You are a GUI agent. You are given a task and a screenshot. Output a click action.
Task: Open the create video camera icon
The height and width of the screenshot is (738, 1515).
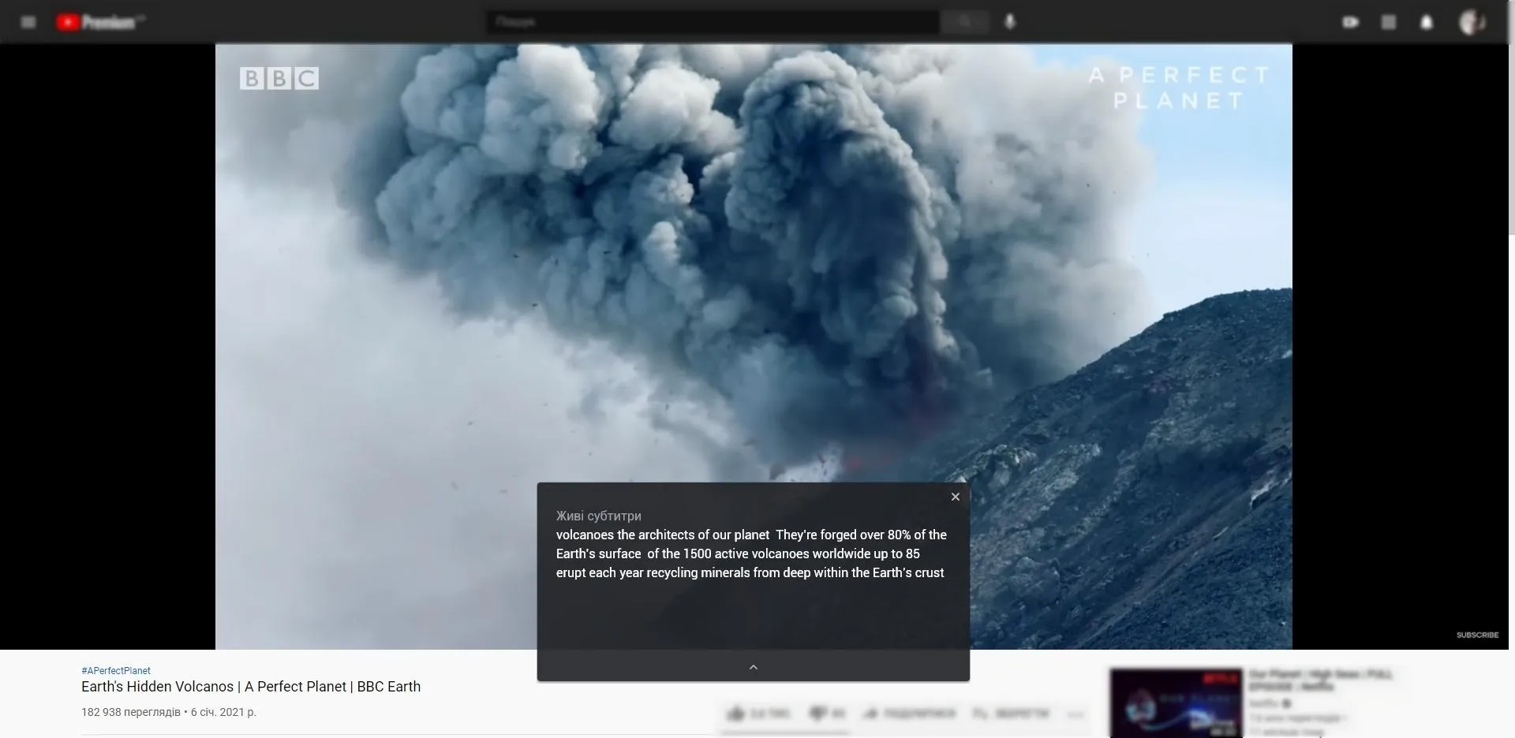(1351, 22)
